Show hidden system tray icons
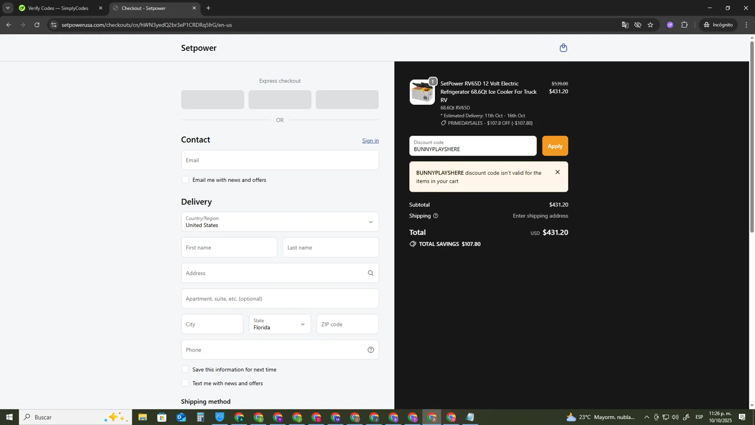This screenshot has width=755, height=425. coord(647,417)
